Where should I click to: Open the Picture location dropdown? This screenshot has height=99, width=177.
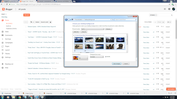pyautogui.click(x=93, y=29)
